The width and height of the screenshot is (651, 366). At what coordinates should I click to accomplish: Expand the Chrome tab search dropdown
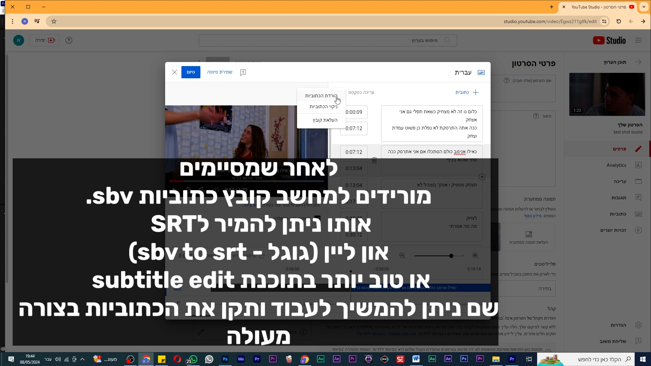pyautogui.click(x=644, y=7)
